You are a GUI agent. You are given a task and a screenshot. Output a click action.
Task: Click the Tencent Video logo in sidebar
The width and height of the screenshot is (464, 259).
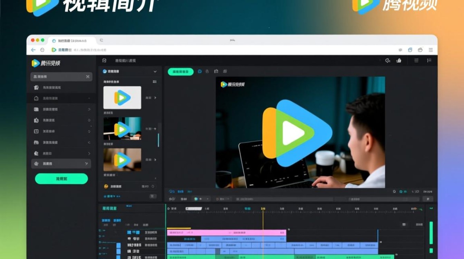(46, 63)
